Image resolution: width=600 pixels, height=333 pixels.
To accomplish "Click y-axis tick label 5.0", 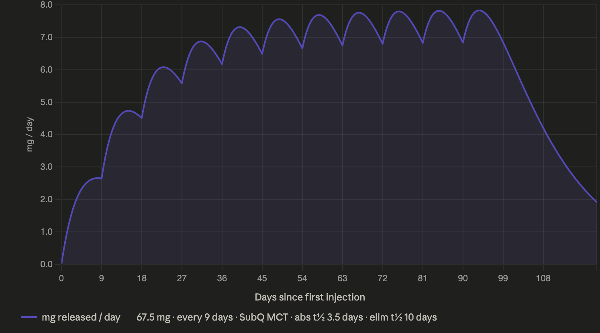I will coord(47,102).
